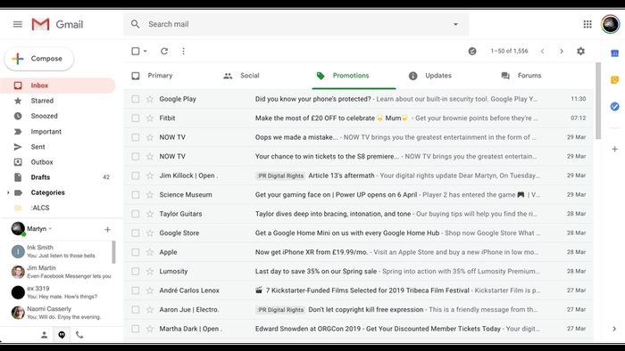
Task: Select the Google Store email checkbox
Action: (x=136, y=233)
